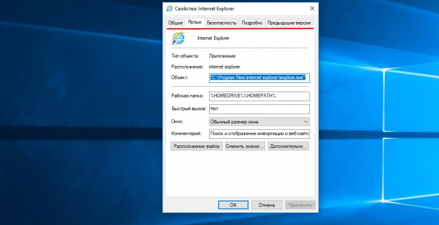Confirm with the OK button

tap(233, 205)
